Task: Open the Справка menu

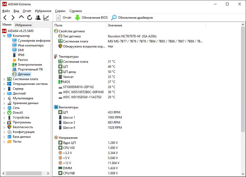Action: click(x=76, y=11)
